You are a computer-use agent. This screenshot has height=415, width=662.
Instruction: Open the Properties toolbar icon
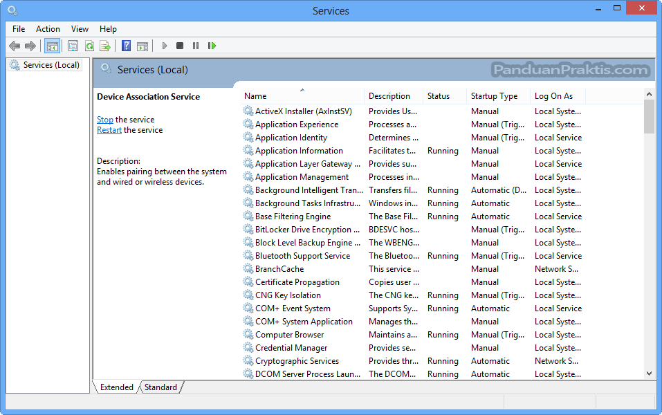click(x=73, y=46)
